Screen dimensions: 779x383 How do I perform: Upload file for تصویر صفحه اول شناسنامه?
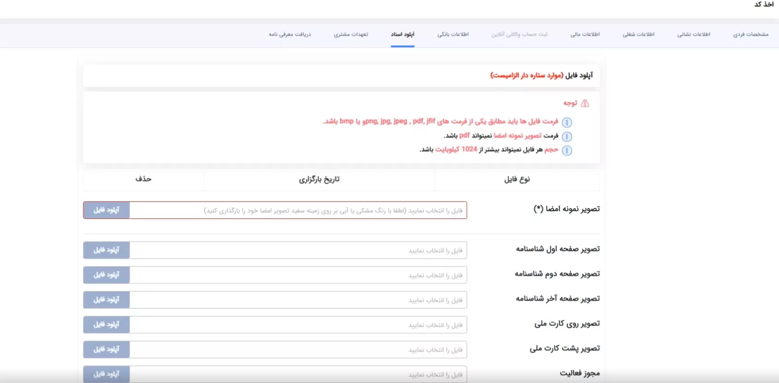click(x=107, y=250)
